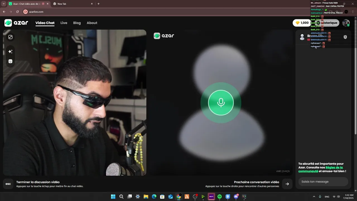Click the 1,000 gems balance button
Screen dimensions: 357x201
[302, 23]
